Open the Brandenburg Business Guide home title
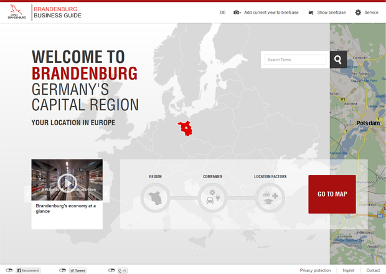The image size is (386, 274). [57, 12]
